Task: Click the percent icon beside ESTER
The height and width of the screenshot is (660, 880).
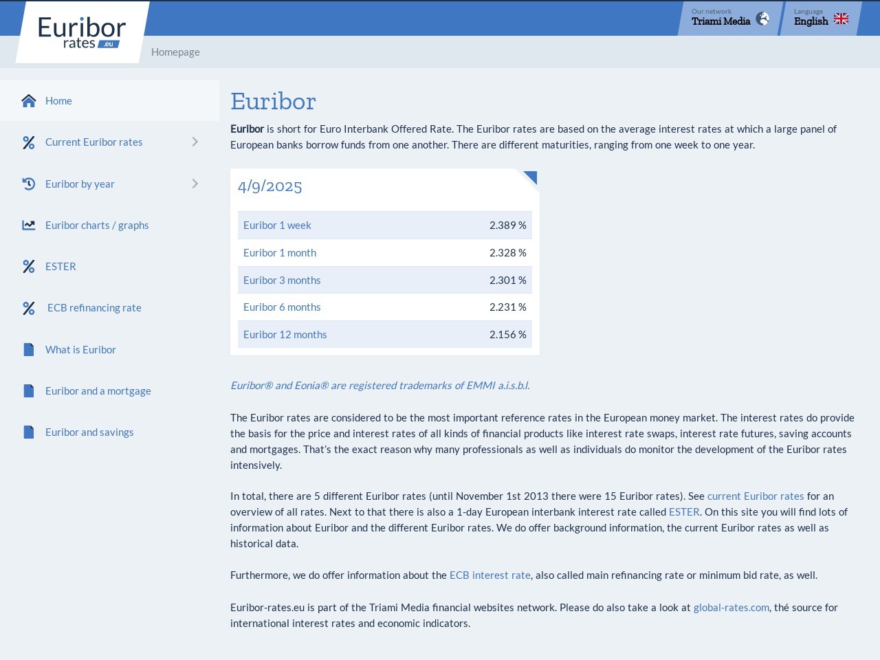Action: tap(29, 267)
